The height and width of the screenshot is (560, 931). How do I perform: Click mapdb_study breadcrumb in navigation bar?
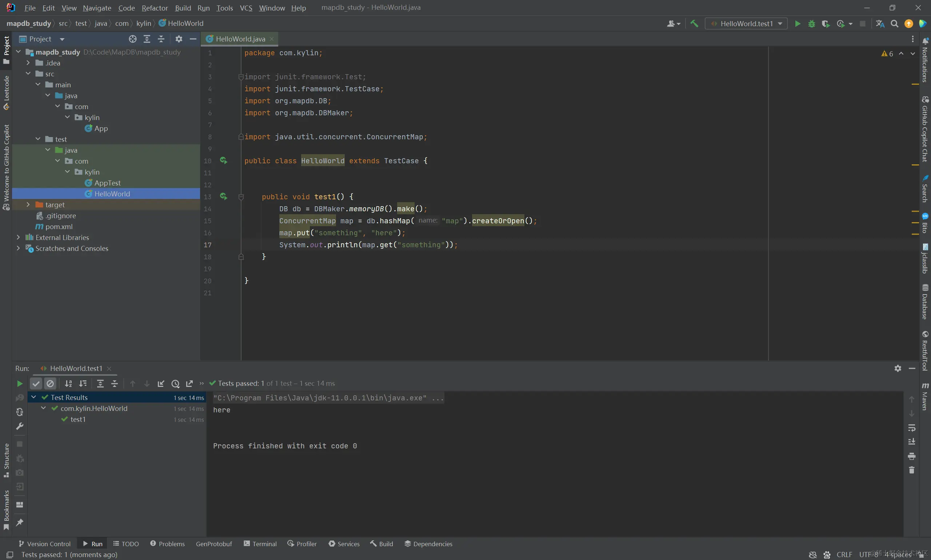tap(29, 23)
